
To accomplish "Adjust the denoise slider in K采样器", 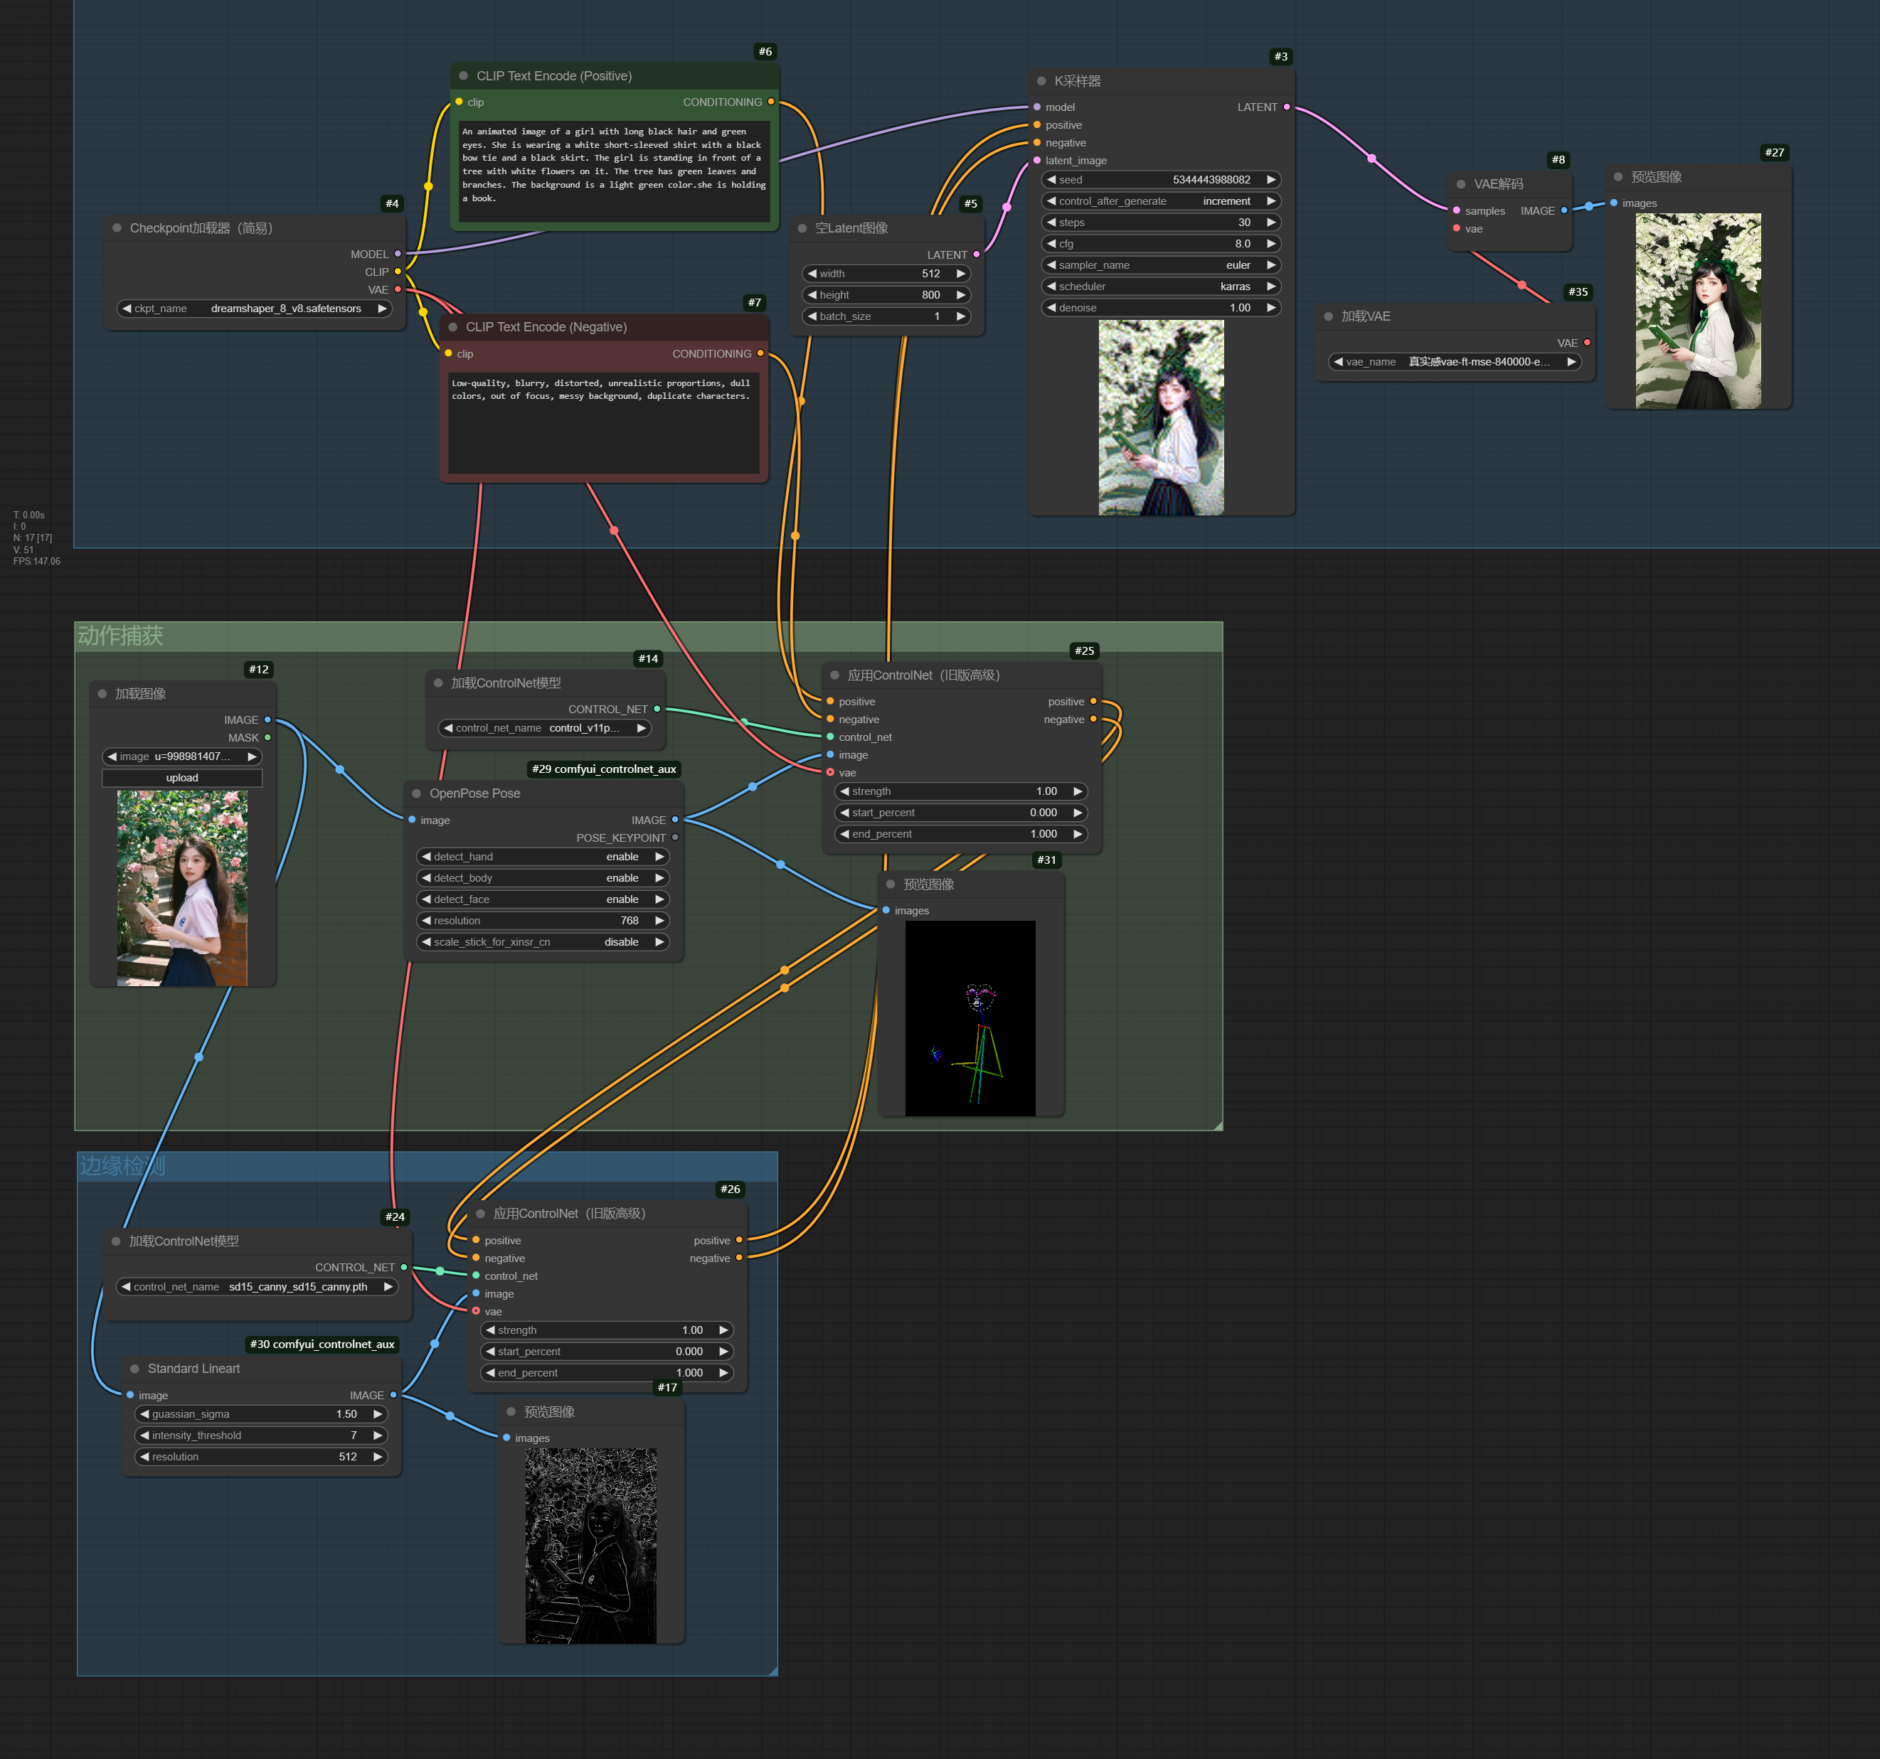I will coord(1160,308).
